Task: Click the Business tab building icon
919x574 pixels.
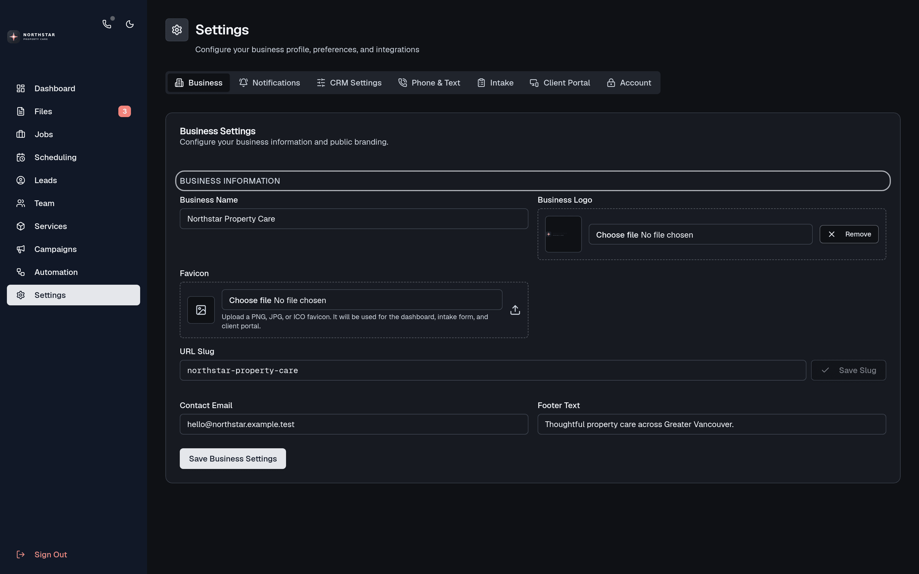Action: pyautogui.click(x=179, y=83)
